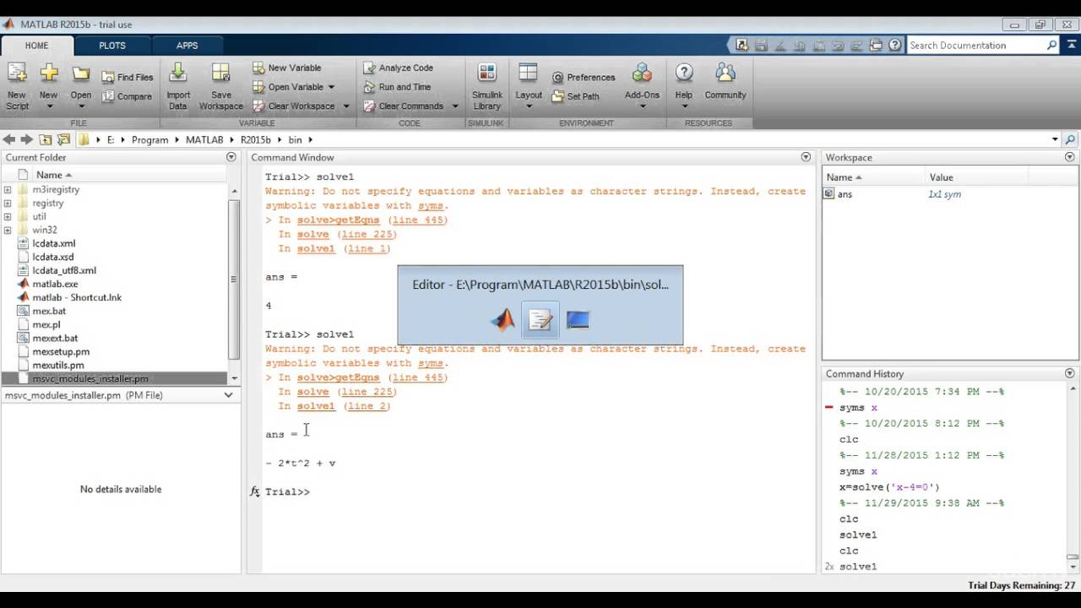Expand the Clear Commands dropdown arrow
1081x608 pixels.
454,106
